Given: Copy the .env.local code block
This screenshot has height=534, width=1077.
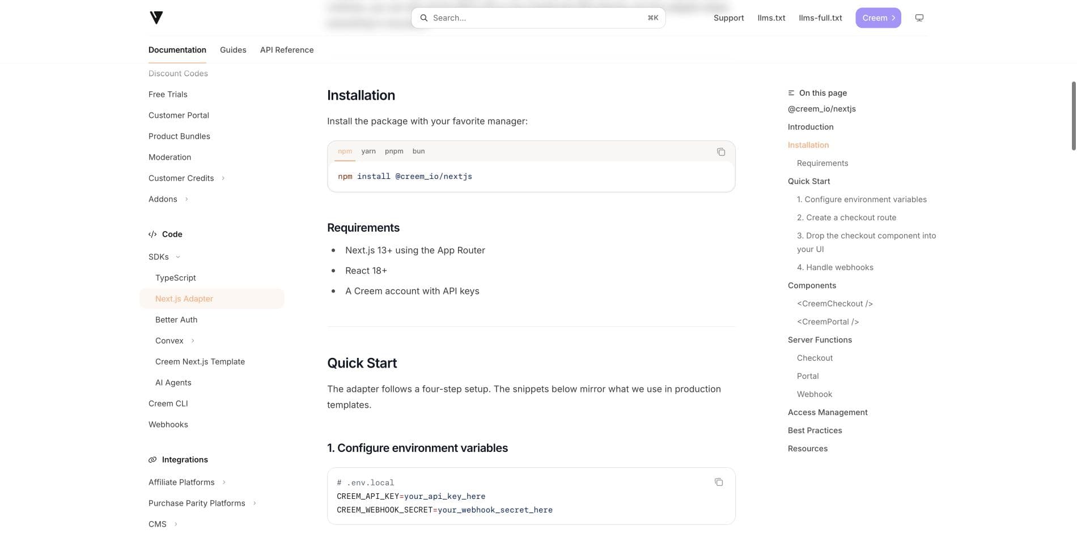Looking at the screenshot, I should [719, 482].
